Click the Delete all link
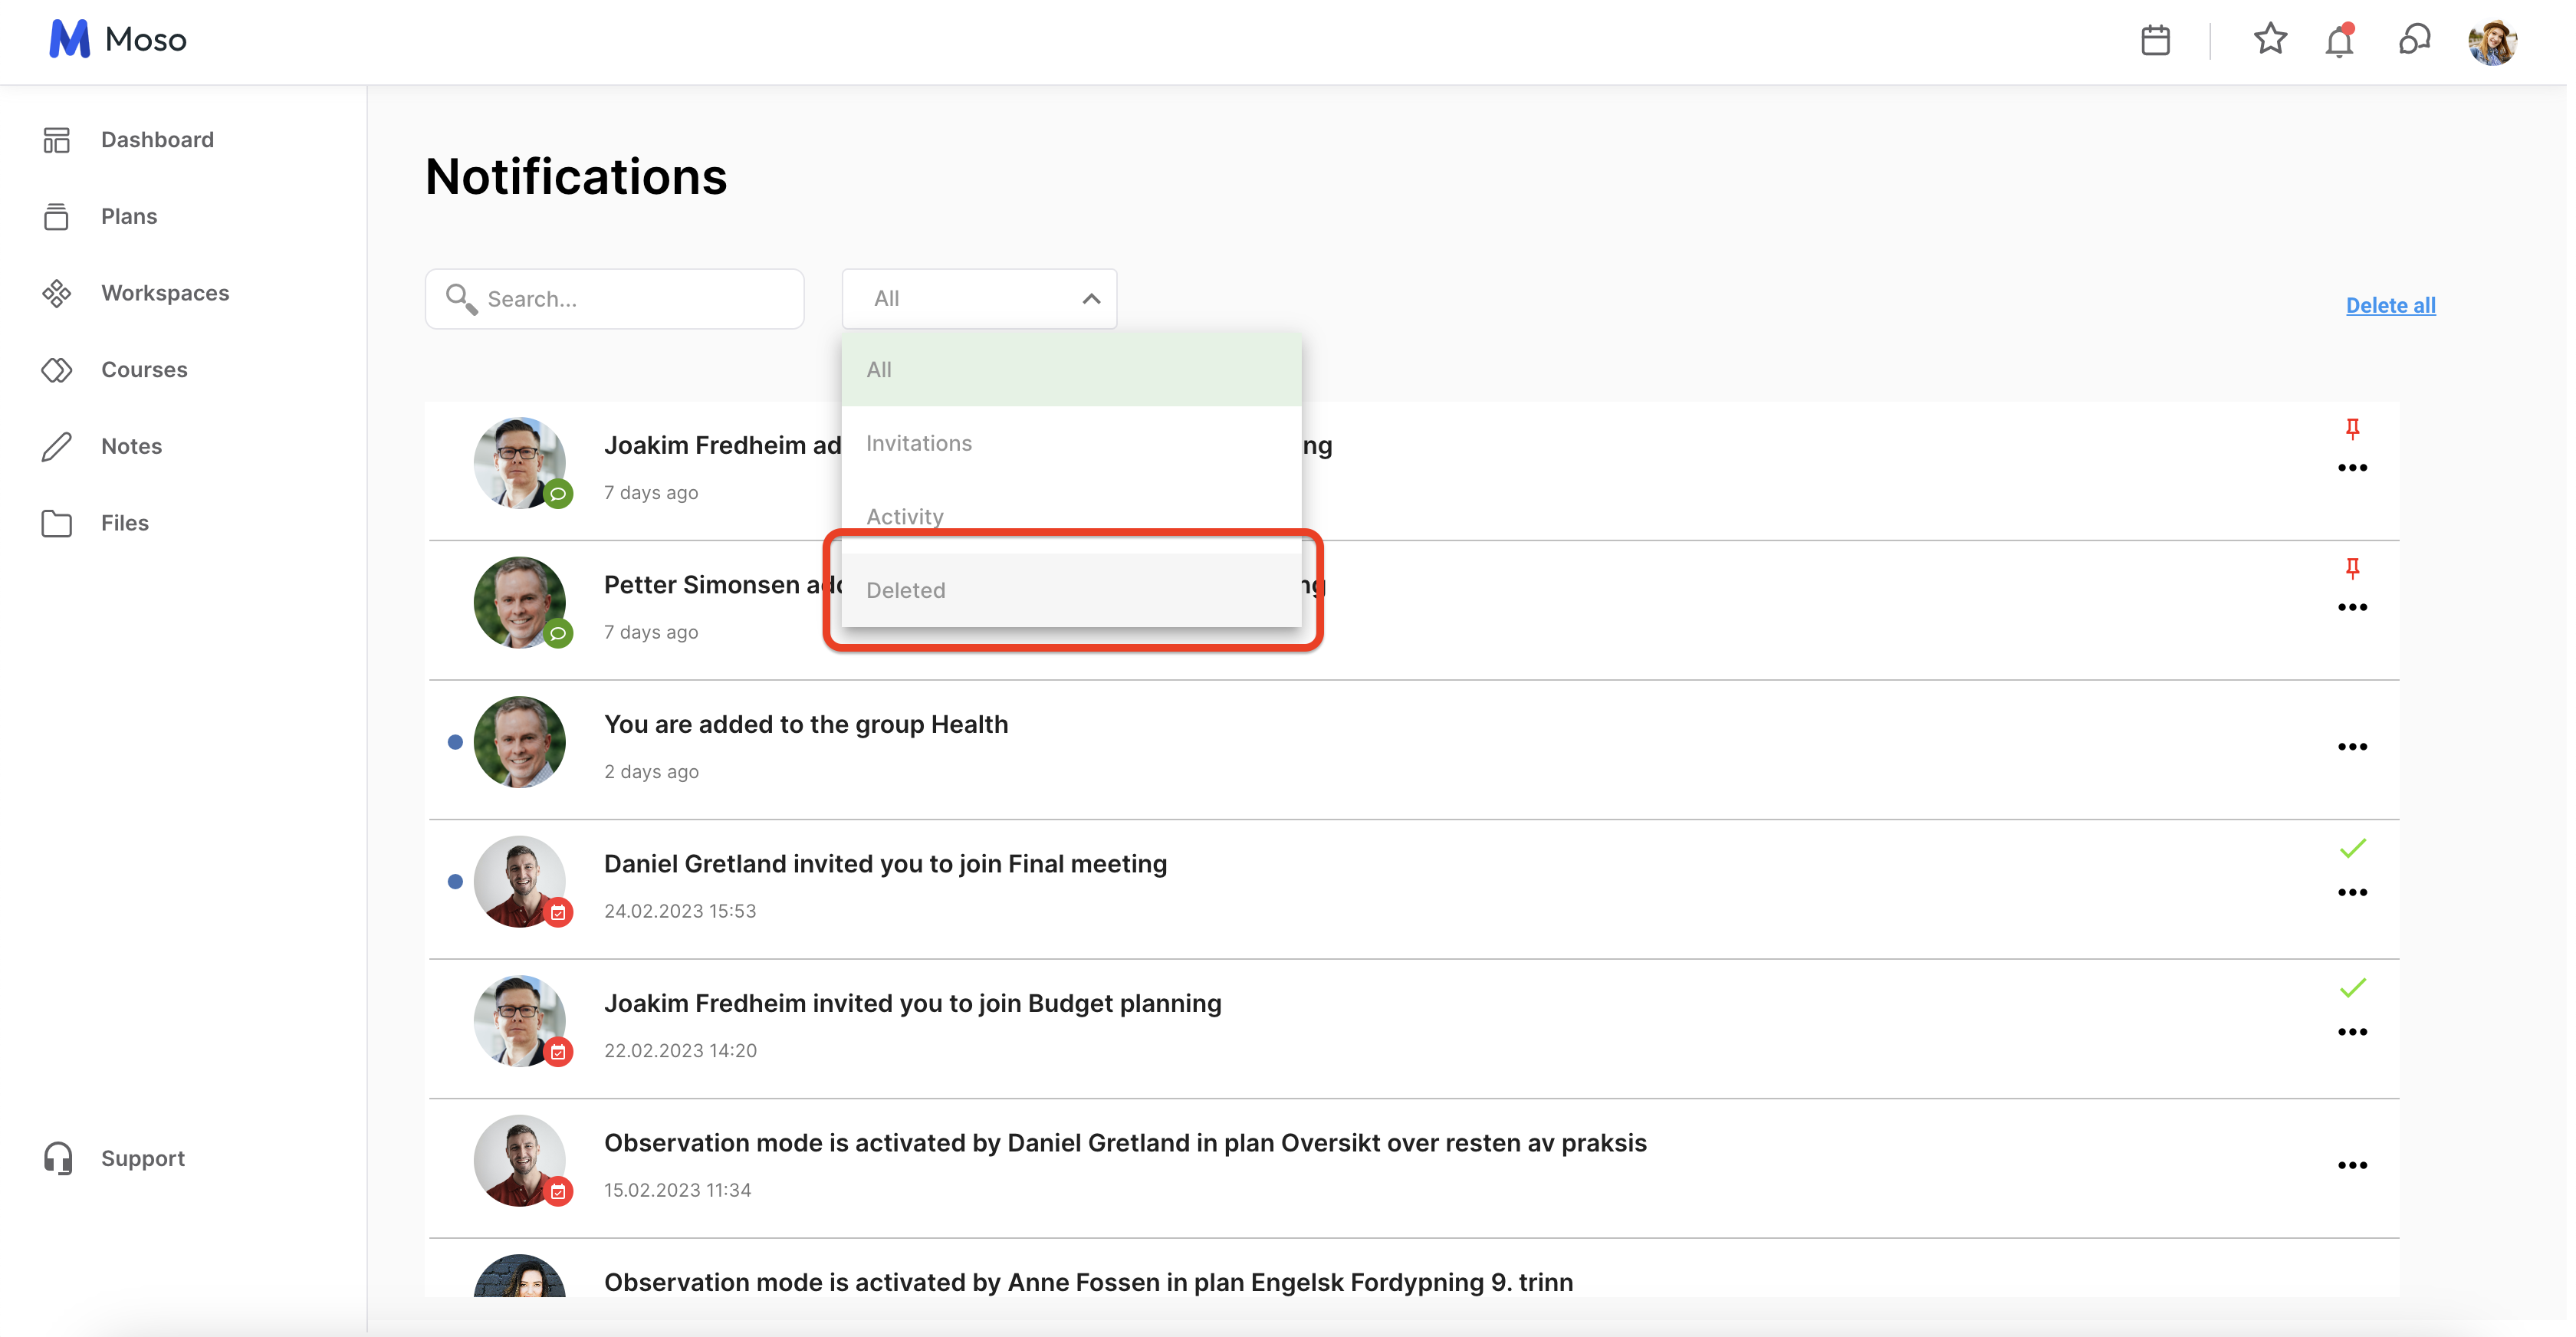This screenshot has height=1337, width=2576. pyautogui.click(x=2390, y=305)
